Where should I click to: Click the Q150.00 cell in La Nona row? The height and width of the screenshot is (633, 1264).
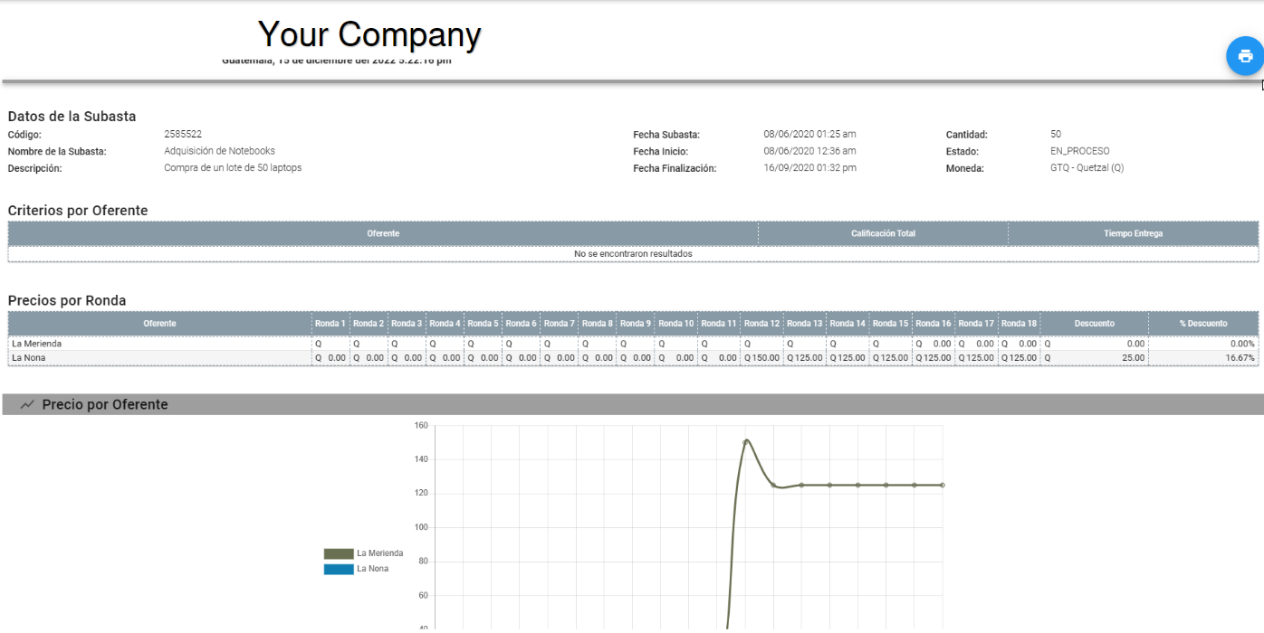pos(761,358)
